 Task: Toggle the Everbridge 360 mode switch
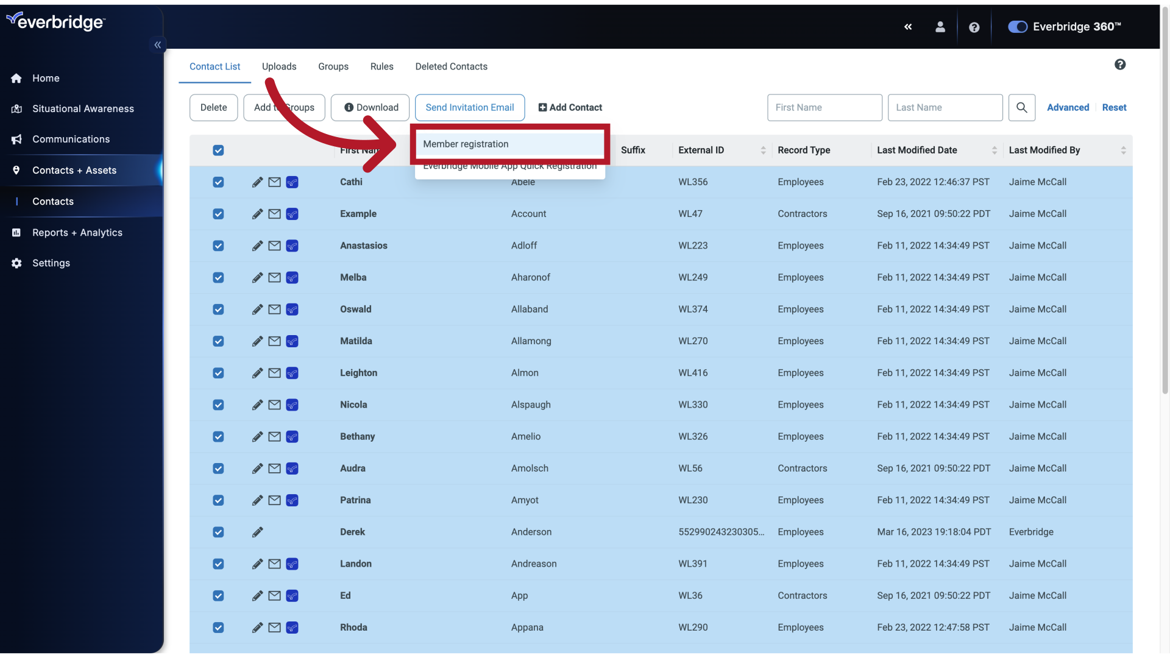[x=1016, y=26]
